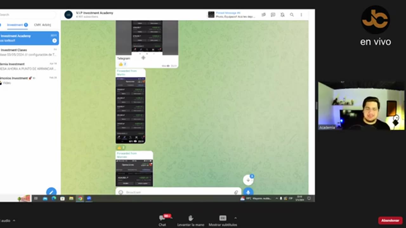
Task: Open File Explorer from the taskbar
Action: tap(71, 198)
